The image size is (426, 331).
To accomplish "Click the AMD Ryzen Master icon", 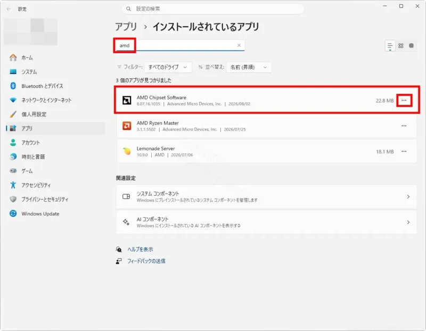I will pyautogui.click(x=127, y=126).
